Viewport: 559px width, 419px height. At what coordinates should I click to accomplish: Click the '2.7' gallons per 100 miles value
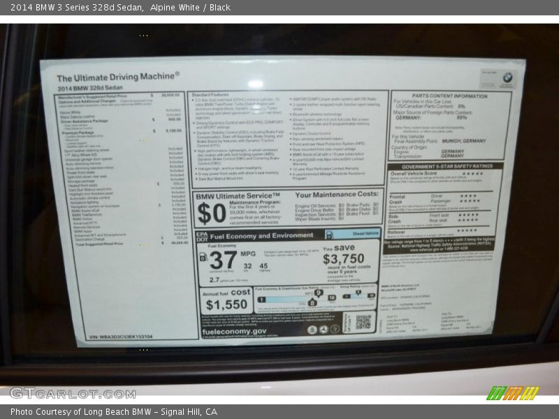click(215, 280)
